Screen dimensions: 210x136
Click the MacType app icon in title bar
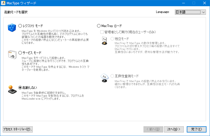tap(3, 3)
